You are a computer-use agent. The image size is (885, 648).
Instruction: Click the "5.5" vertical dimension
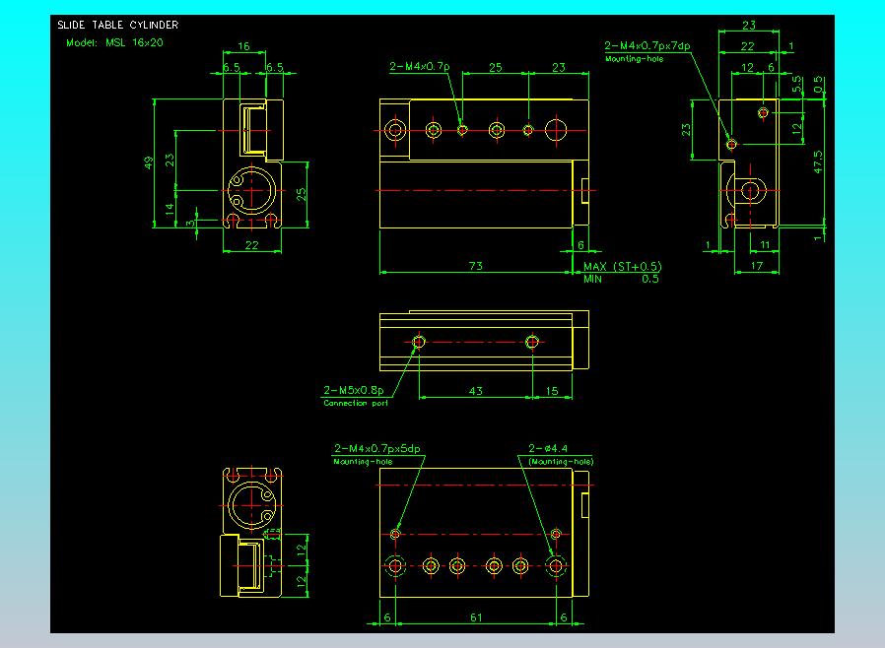click(x=796, y=84)
